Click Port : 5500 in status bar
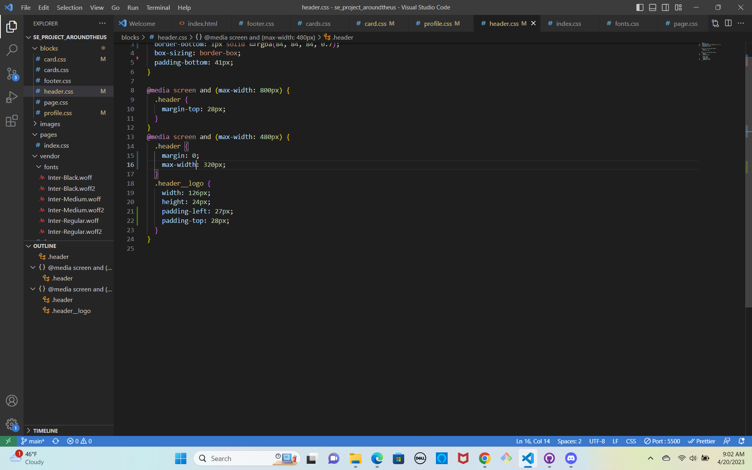Screen dimensions: 752x470 pyautogui.click(x=662, y=441)
